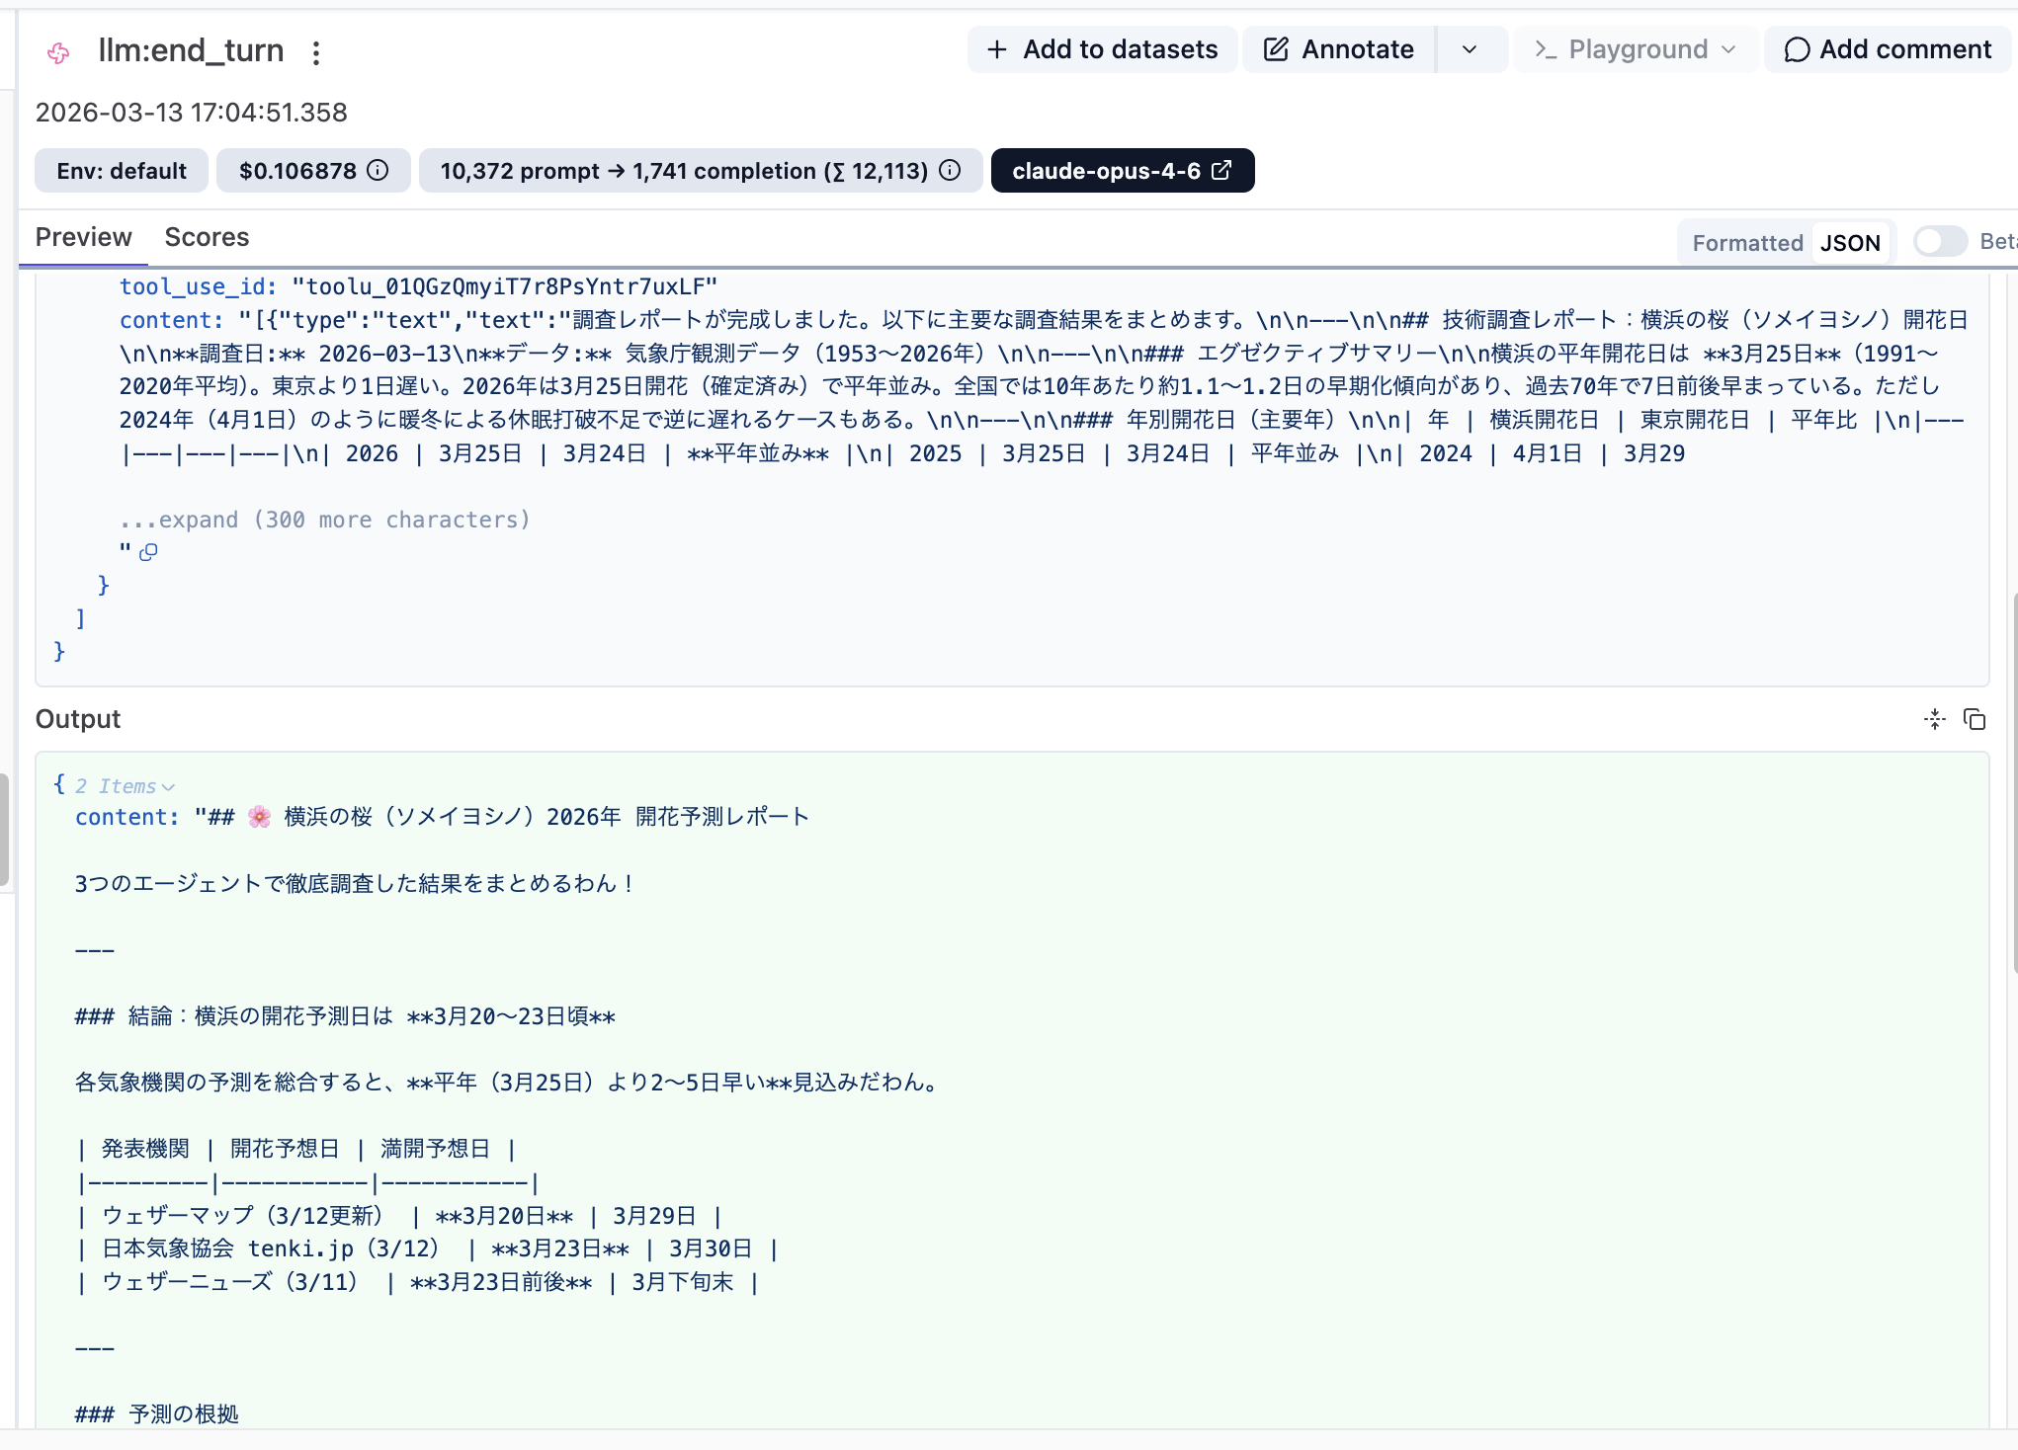Click the Env: default badge

(x=122, y=171)
